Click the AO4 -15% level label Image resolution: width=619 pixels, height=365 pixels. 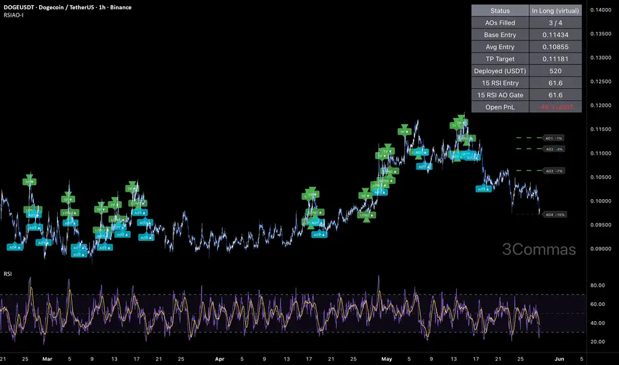coord(555,214)
